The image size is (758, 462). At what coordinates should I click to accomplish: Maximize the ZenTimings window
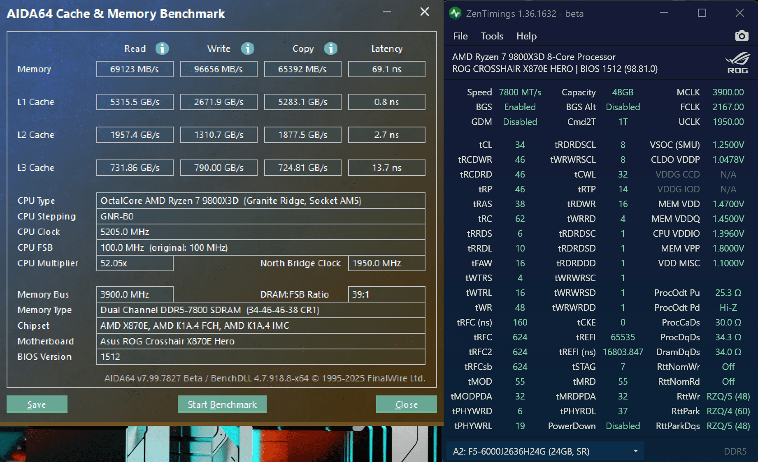[x=702, y=13]
